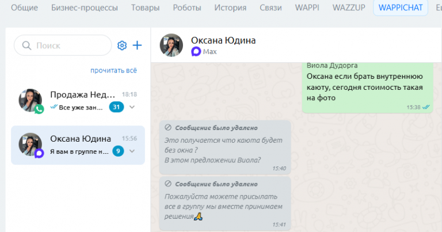The width and height of the screenshot is (442, 232).
Task: Click deleted message about каюта без окна
Action: tap(225, 147)
